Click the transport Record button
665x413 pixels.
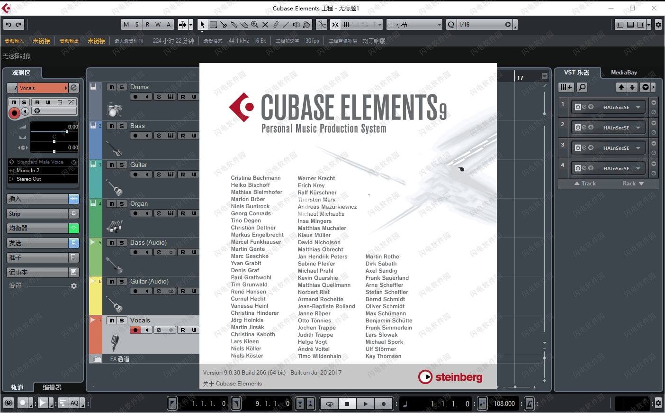[x=383, y=404]
